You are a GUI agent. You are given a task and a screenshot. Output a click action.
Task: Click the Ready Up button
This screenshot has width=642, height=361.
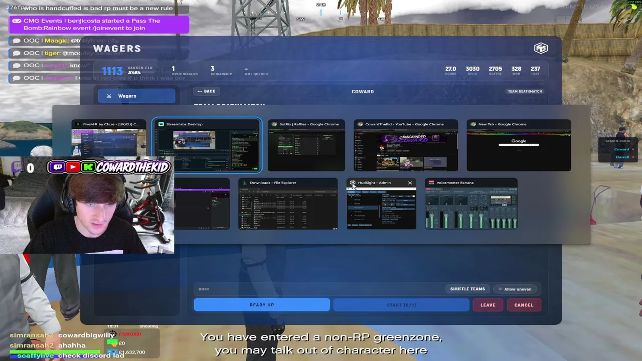pyautogui.click(x=262, y=305)
